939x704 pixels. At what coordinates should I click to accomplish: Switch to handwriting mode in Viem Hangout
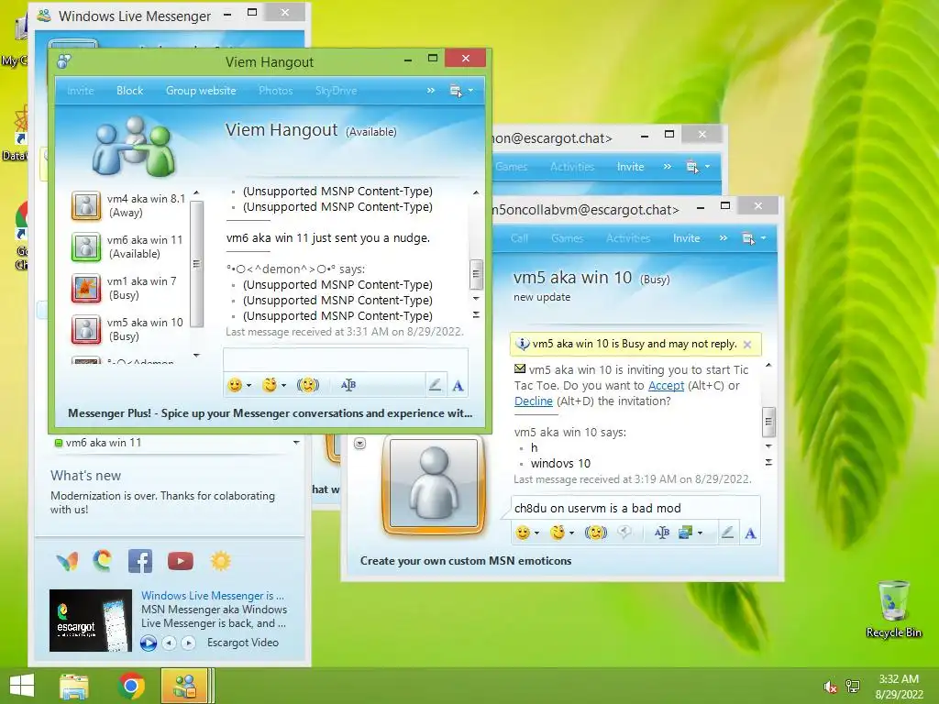click(436, 385)
